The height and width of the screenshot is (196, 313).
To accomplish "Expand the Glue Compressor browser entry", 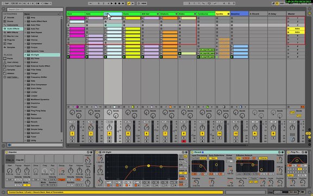I will tap(26, 84).
